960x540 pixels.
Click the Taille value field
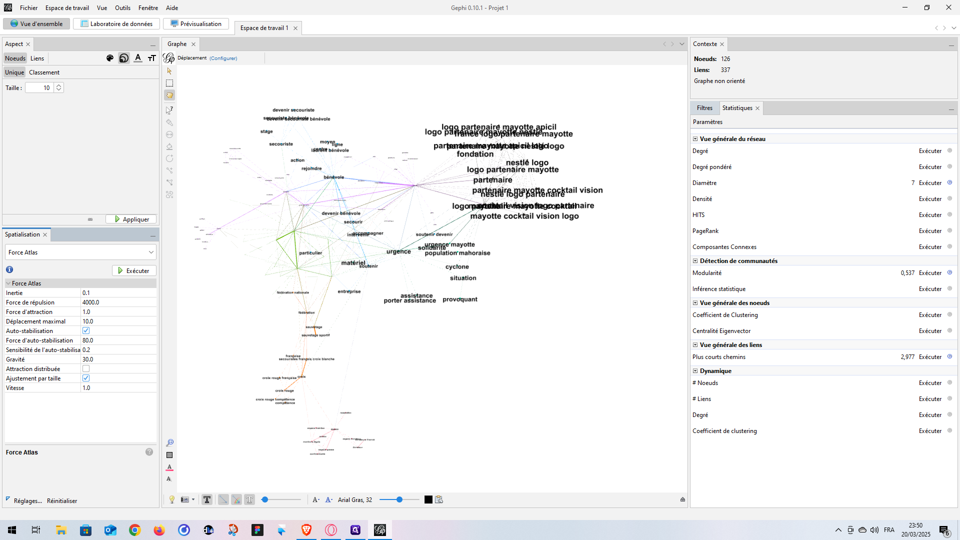[x=39, y=87]
